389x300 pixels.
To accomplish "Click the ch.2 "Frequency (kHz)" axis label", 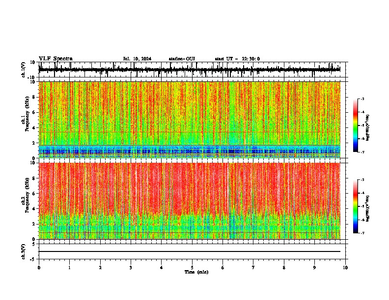I will 27,195.
